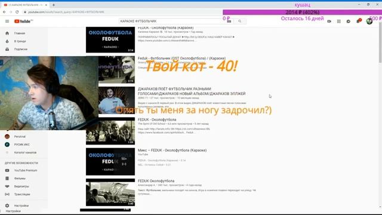The width and height of the screenshot is (382, 215).
Task: Open Настройки in sidebar
Action: click(21, 205)
